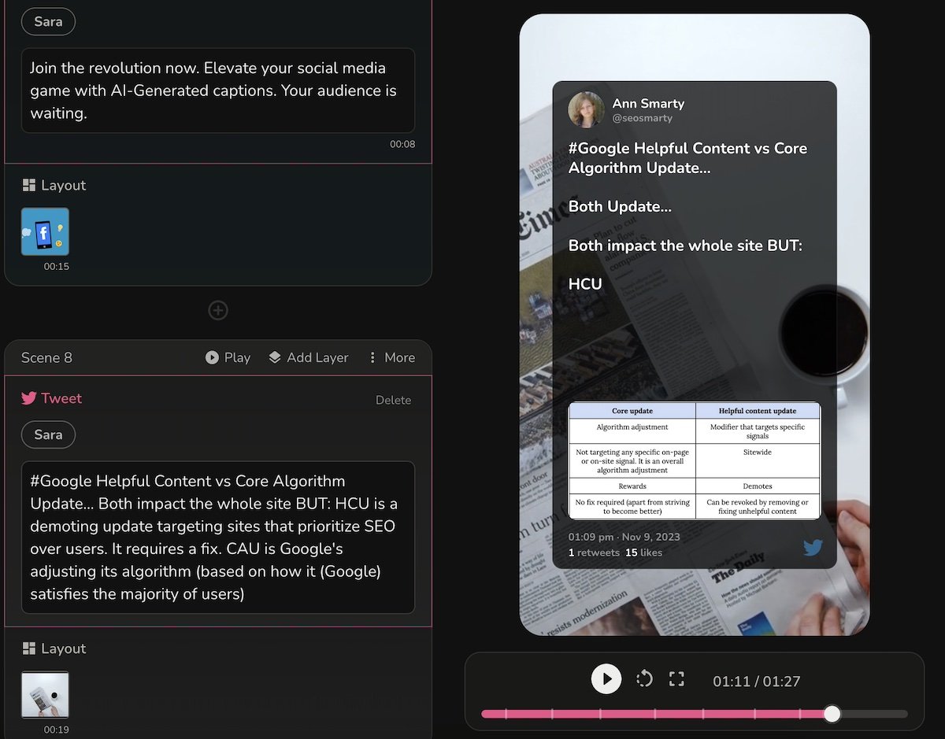Click Ann Smarty's profile avatar
The height and width of the screenshot is (739, 945).
point(586,109)
